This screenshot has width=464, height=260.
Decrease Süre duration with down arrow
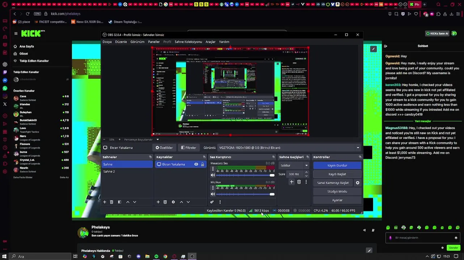[306, 176]
